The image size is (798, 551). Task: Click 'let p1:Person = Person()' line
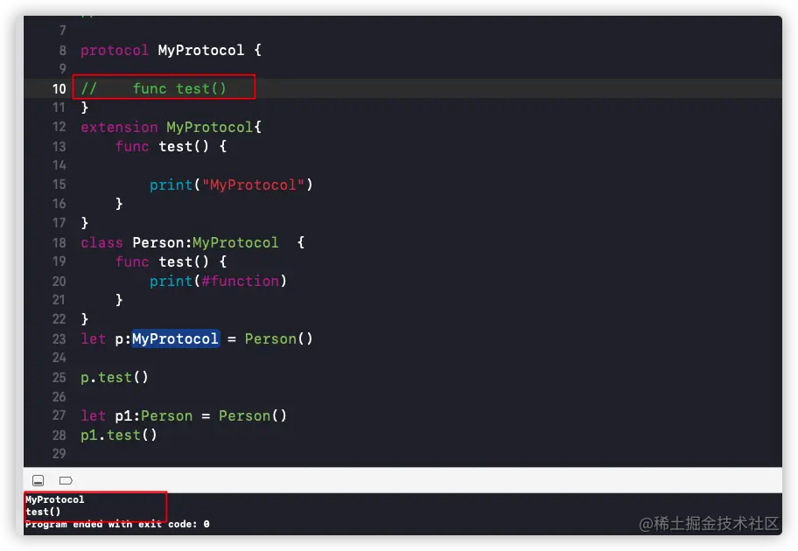point(184,415)
